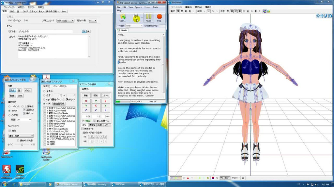Switch to the ボーン tab in Pmx editor
Screen dimensions: 334x187
pos(34,11)
